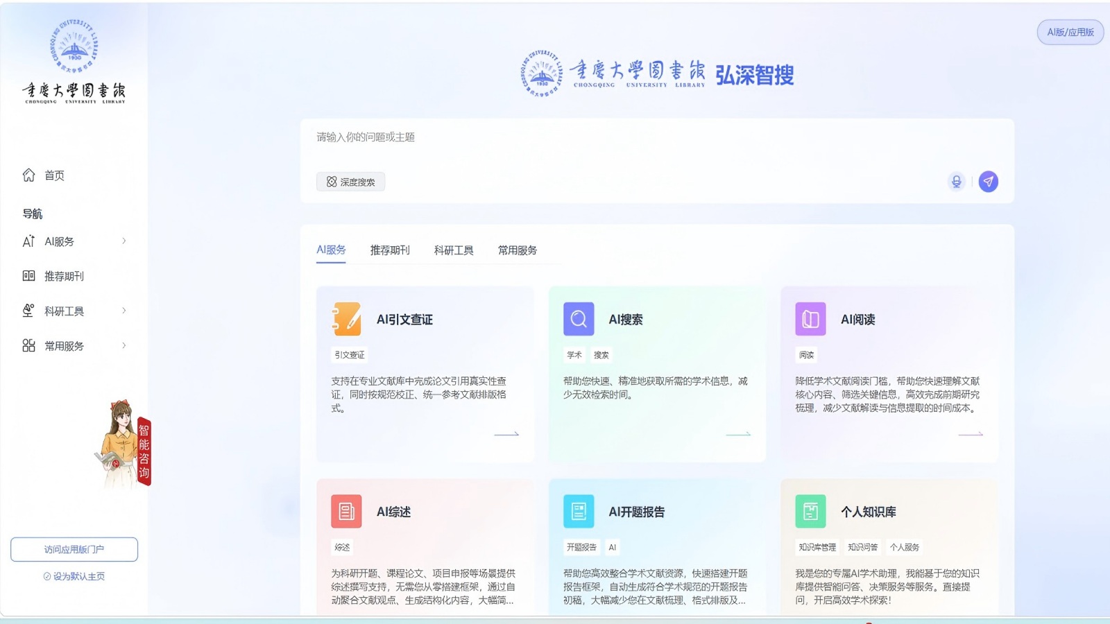Follow the arrow on AI引文查证 card
1110x624 pixels.
tap(506, 434)
